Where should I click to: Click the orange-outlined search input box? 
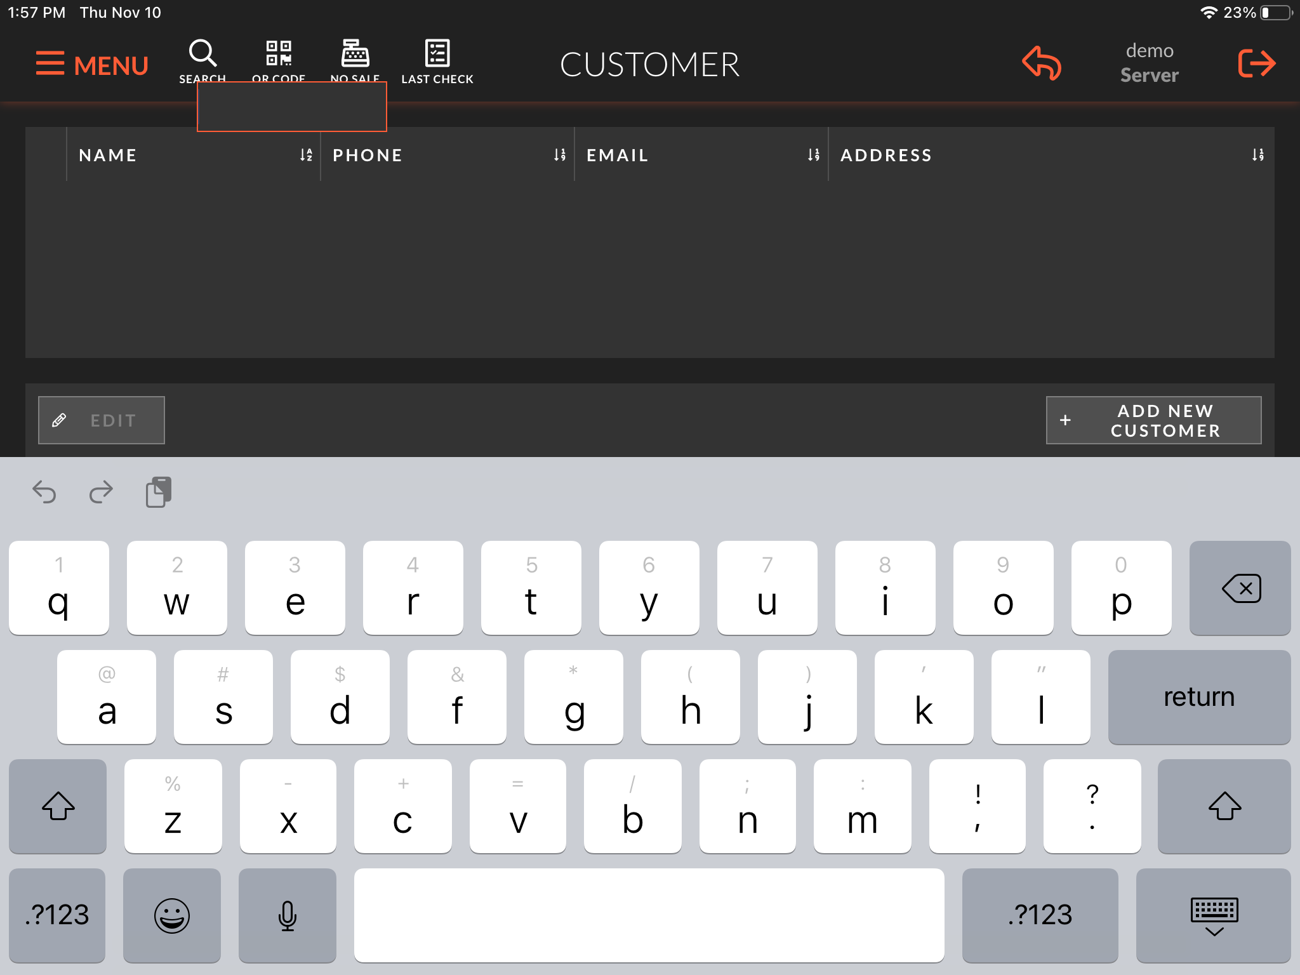pyautogui.click(x=292, y=108)
